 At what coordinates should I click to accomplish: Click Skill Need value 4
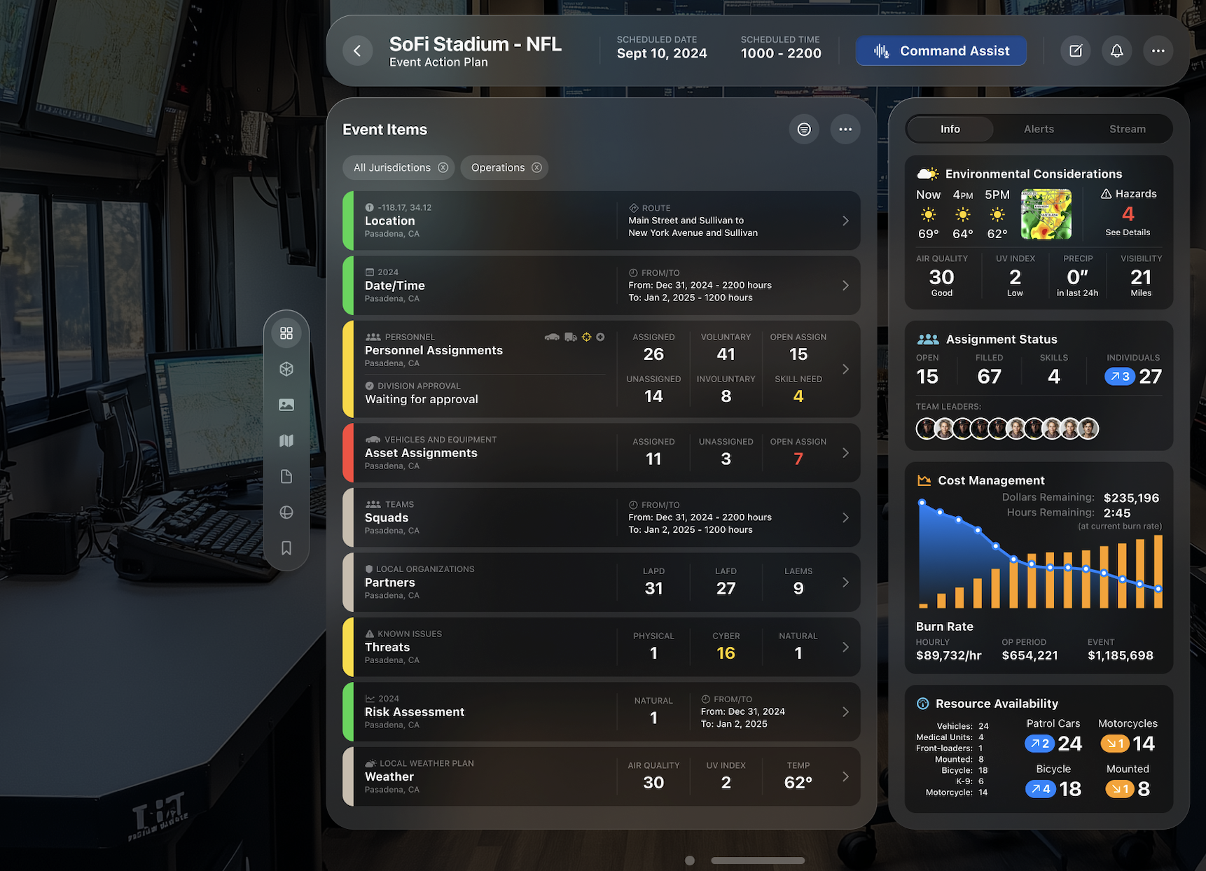[x=798, y=396]
